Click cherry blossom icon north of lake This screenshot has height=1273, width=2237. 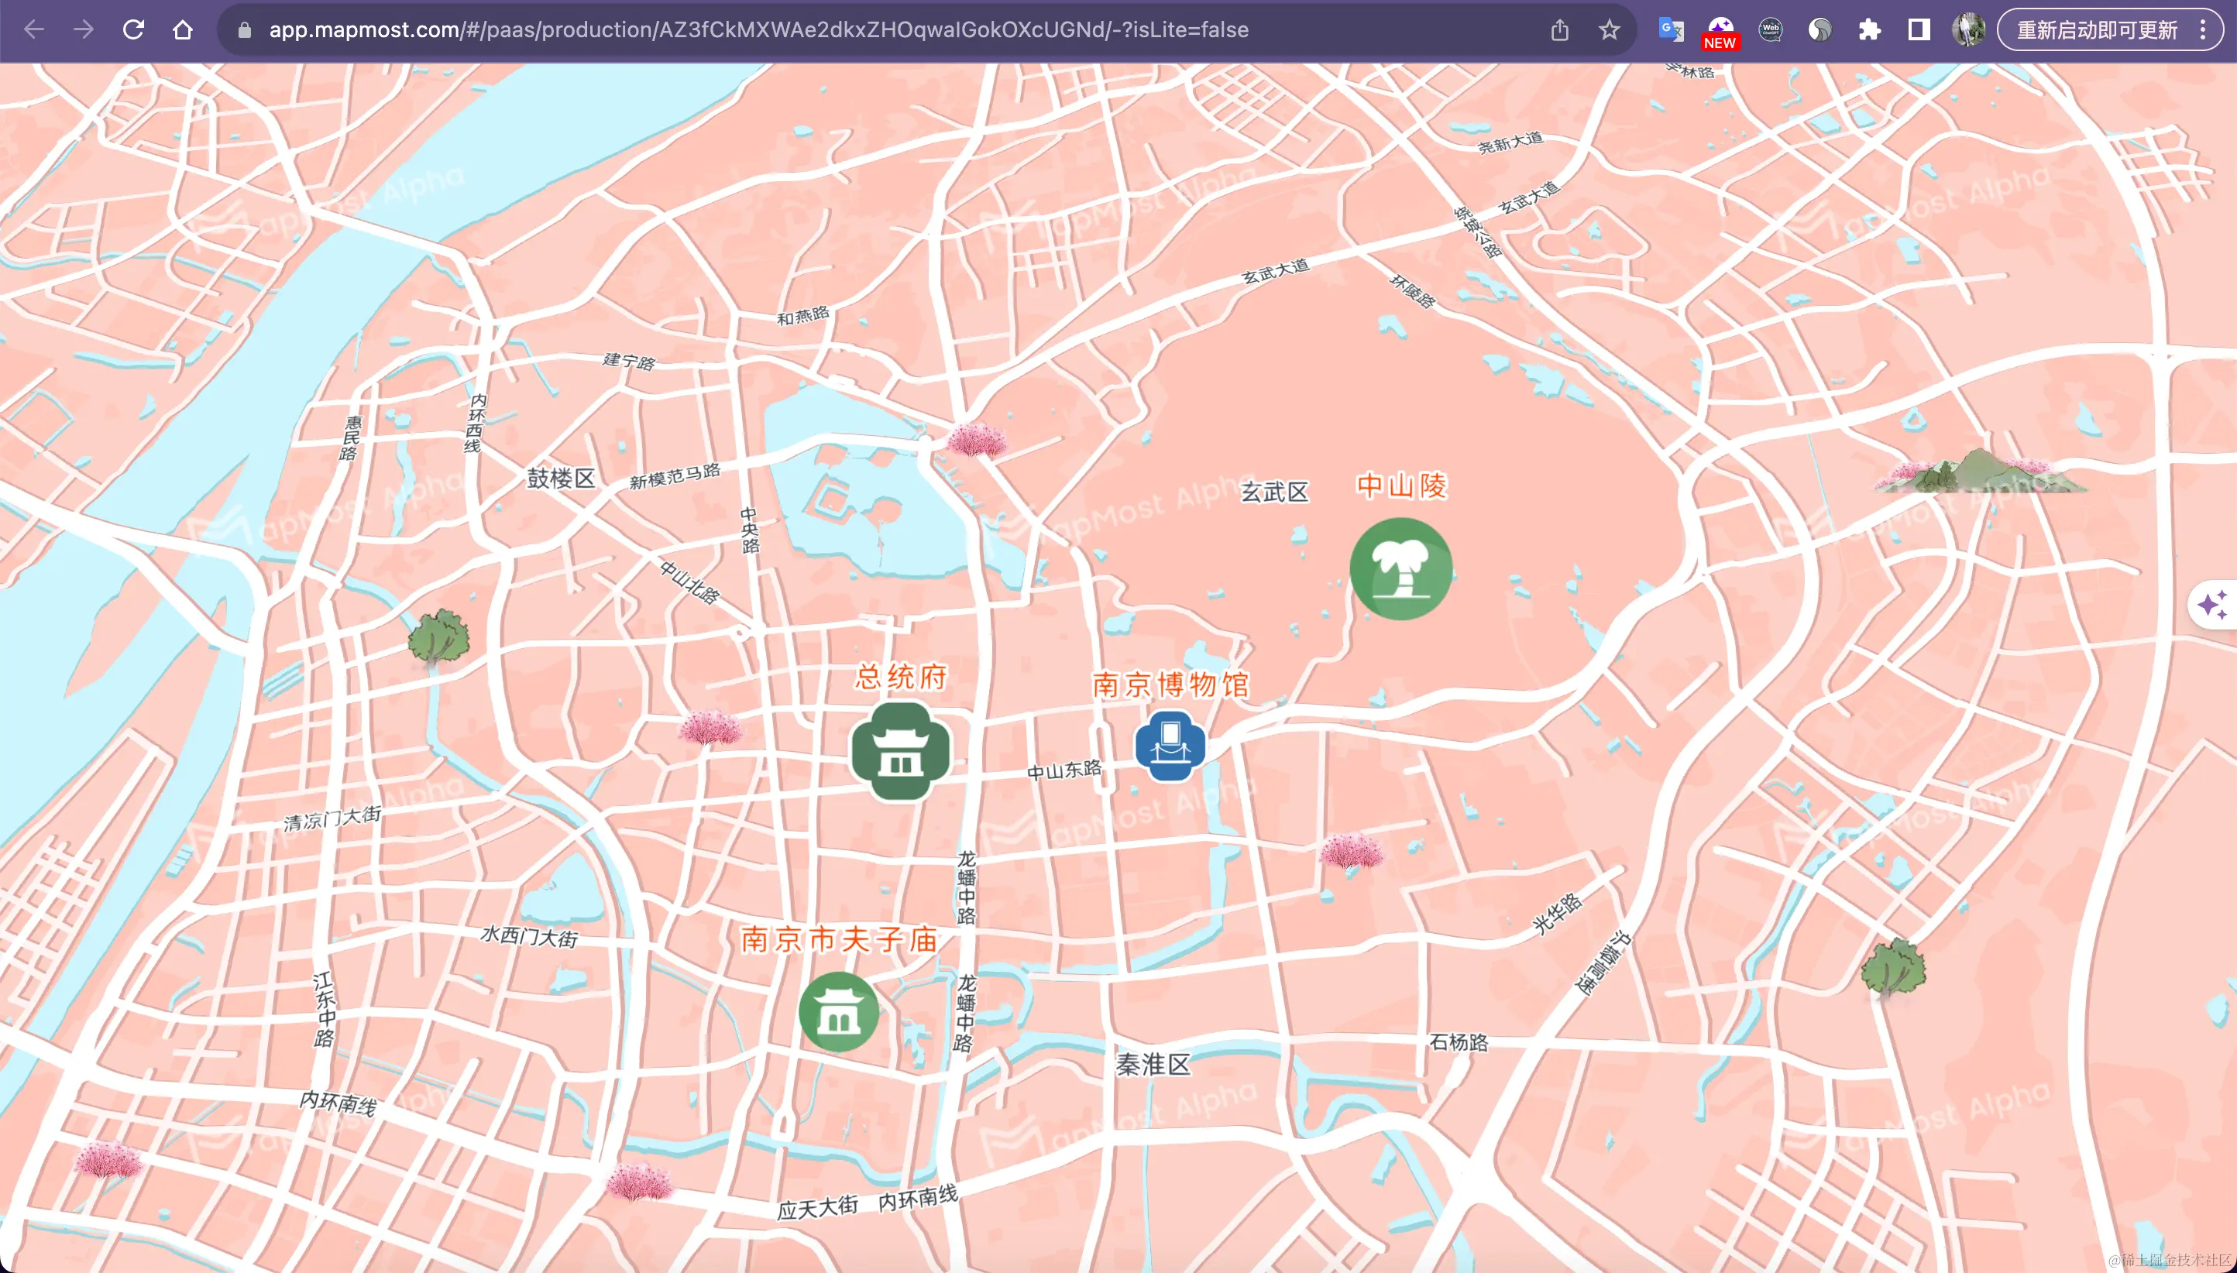977,440
